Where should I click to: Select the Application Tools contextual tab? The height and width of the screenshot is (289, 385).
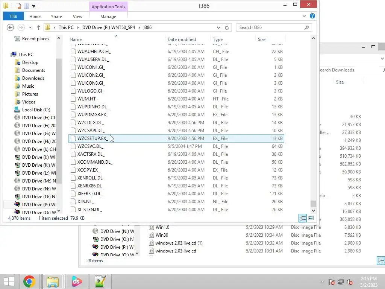108,7
